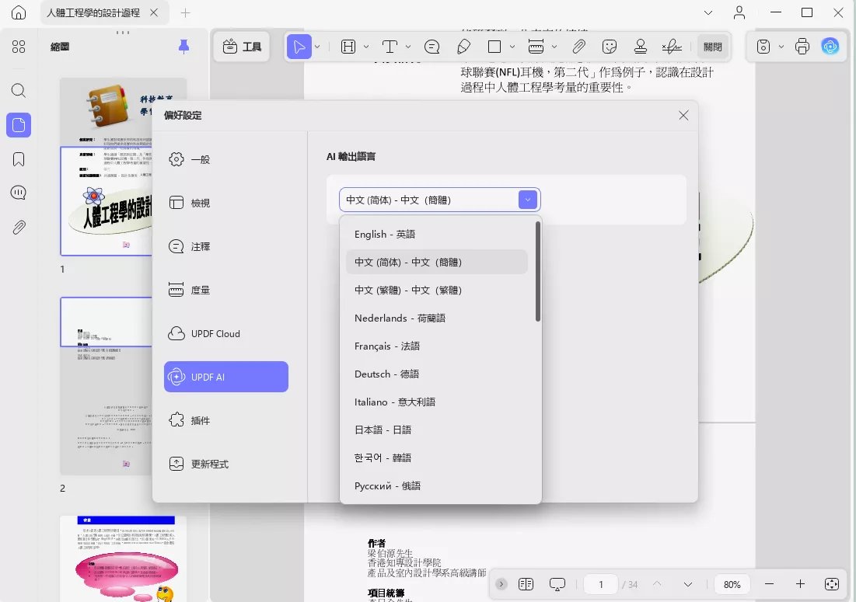Open UPDF AI assistant icon at top right
856x602 pixels.
[830, 47]
